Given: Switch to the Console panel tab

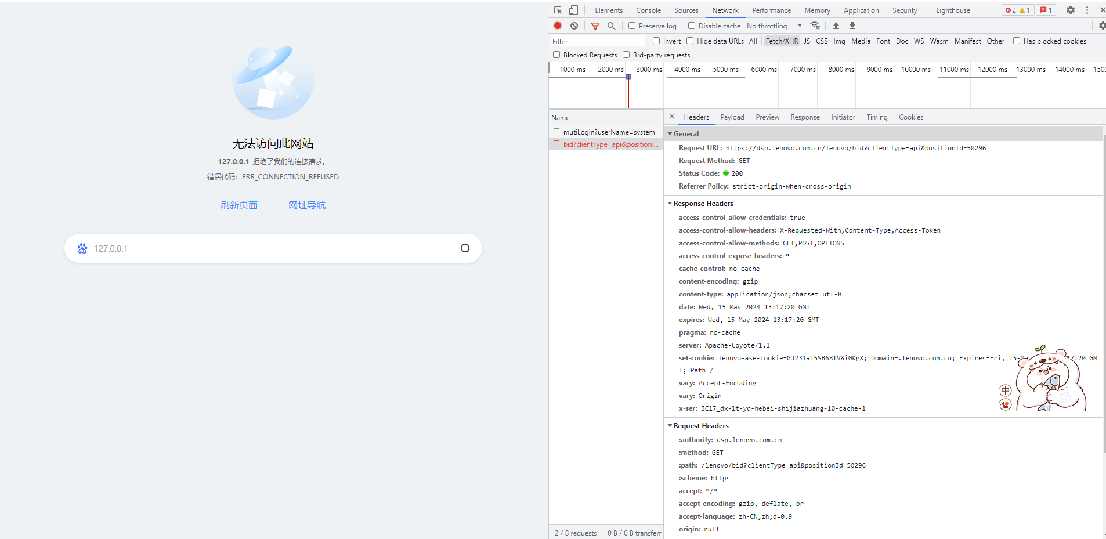Looking at the screenshot, I should point(648,10).
